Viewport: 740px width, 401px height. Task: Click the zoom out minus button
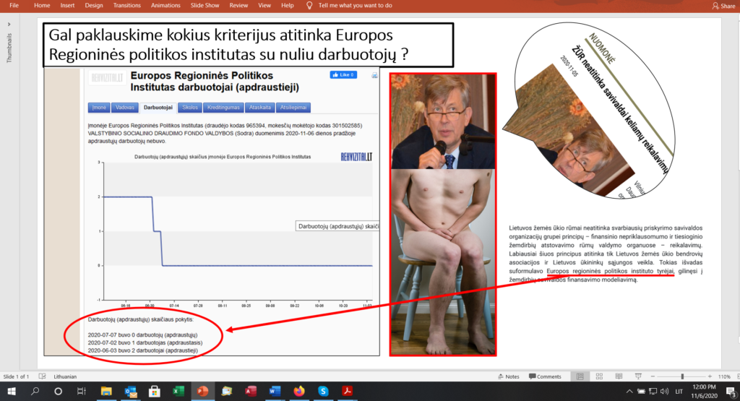coord(653,376)
